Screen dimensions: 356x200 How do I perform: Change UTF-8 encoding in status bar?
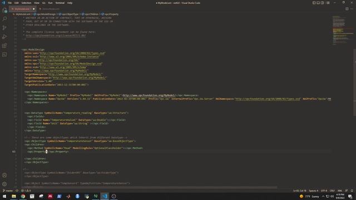(324, 191)
